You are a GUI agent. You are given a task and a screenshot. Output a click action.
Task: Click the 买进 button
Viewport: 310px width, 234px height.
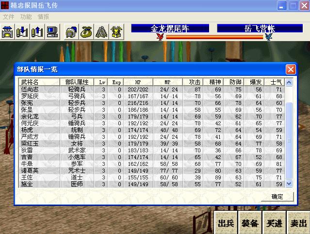tap(274, 223)
